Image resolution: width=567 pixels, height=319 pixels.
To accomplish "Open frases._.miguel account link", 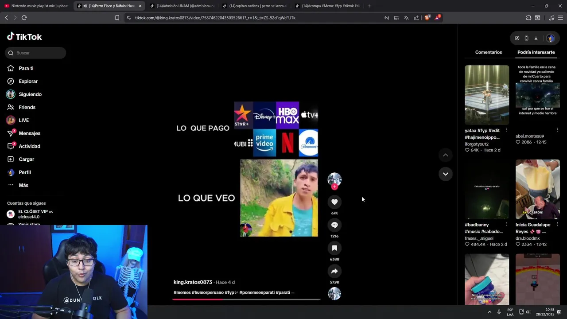I will [479, 238].
